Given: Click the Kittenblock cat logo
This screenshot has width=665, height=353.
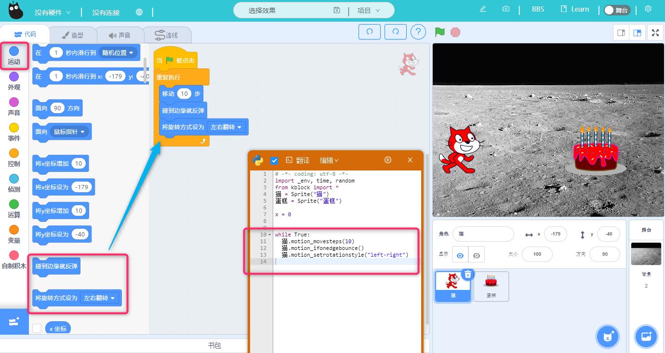Looking at the screenshot, I should pyautogui.click(x=16, y=11).
